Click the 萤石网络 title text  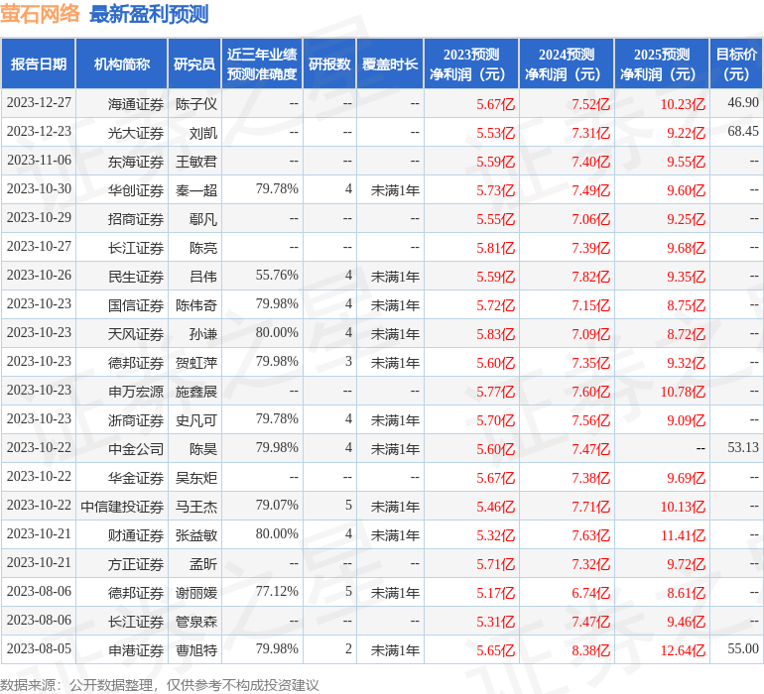40,14
